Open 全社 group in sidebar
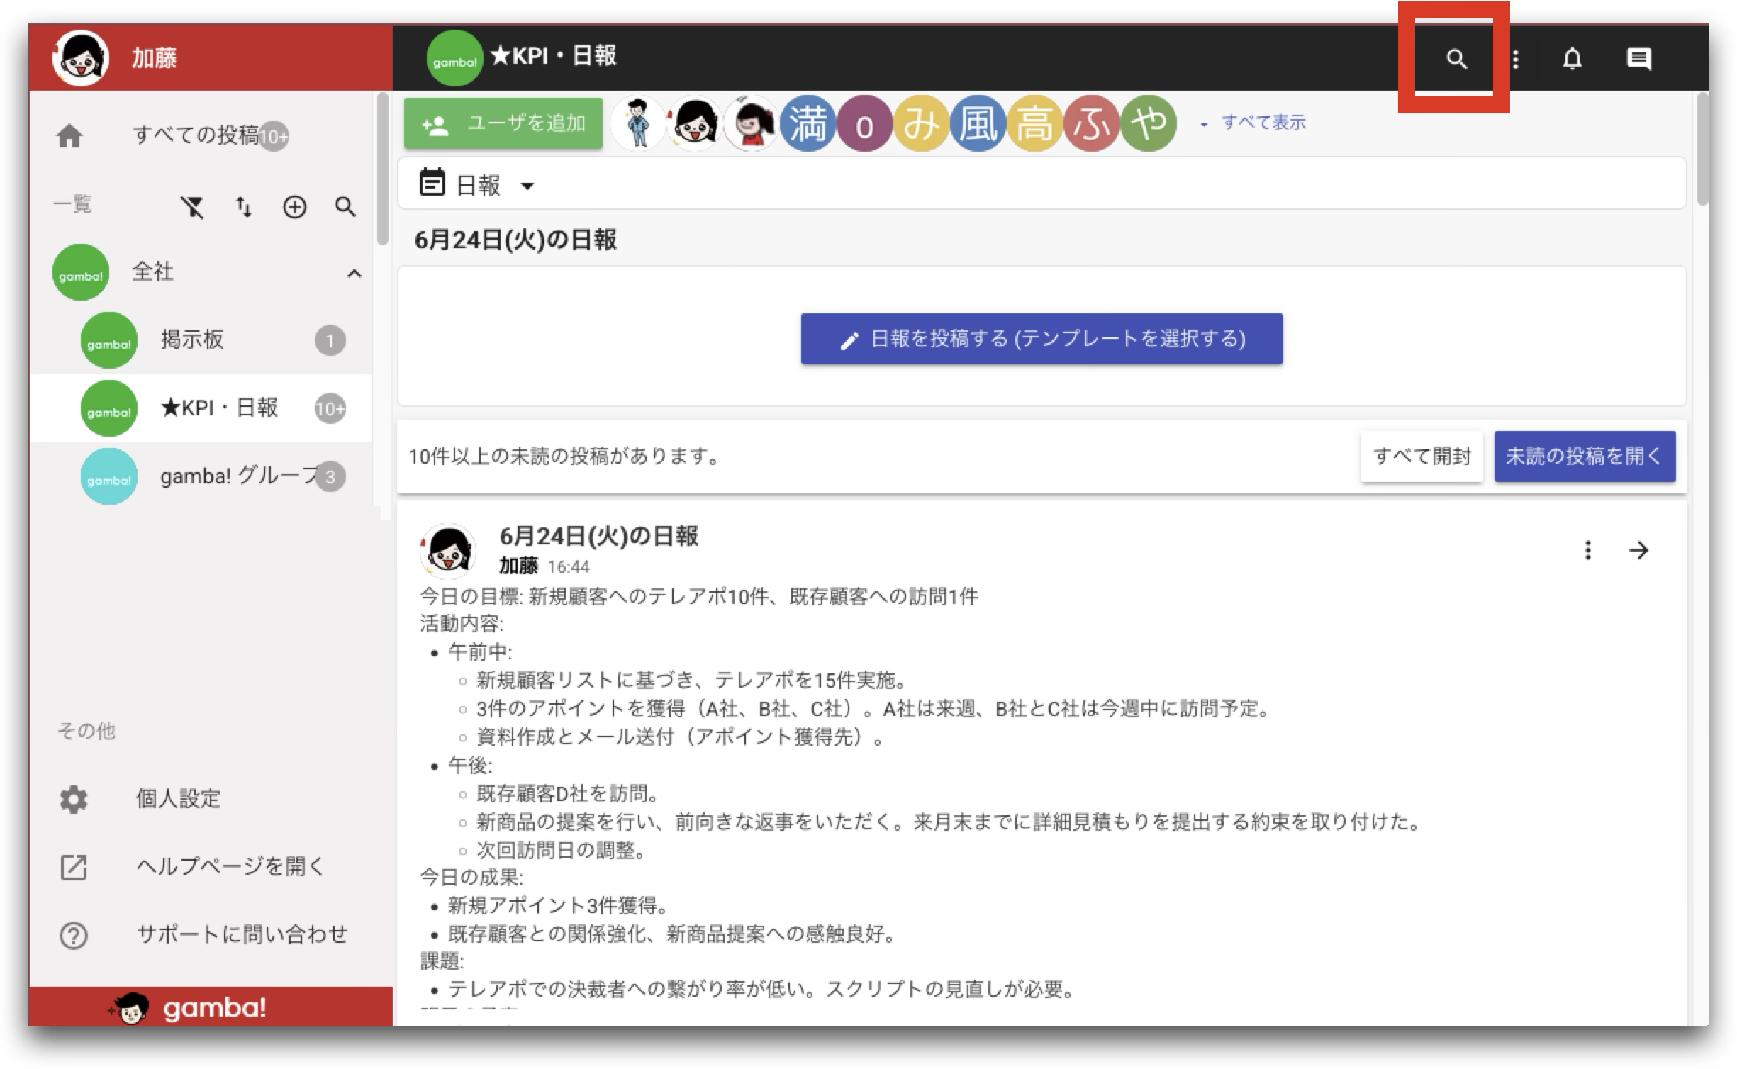1737x1069 pixels. click(201, 272)
